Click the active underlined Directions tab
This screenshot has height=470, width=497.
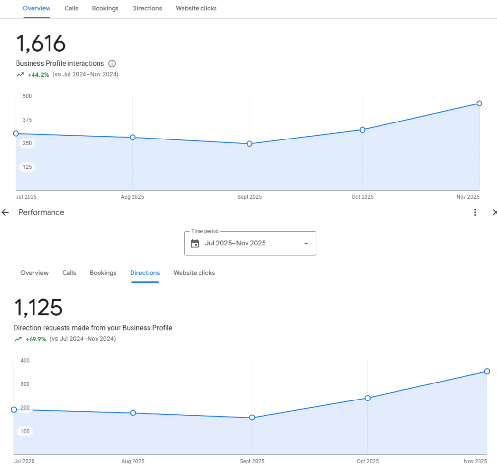pos(145,273)
